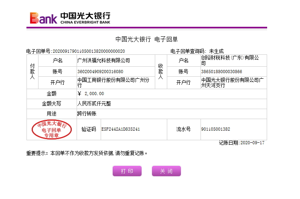Viewport: 300px width, 199px height.
Task: Select the posting date 2020-09-17
Action: click(x=252, y=143)
